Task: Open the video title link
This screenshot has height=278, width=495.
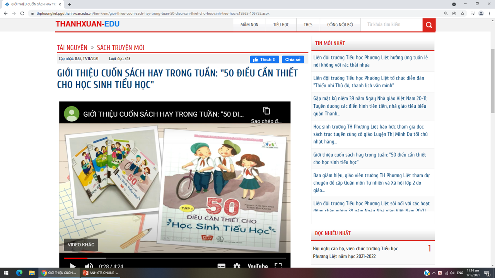Action: pyautogui.click(x=164, y=114)
